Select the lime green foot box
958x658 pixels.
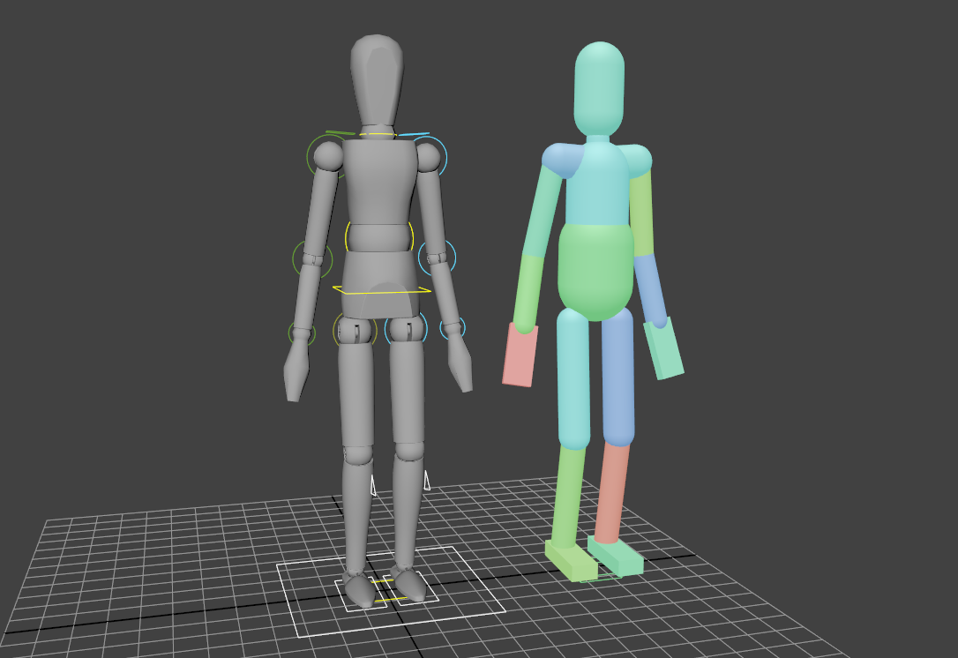click(571, 560)
